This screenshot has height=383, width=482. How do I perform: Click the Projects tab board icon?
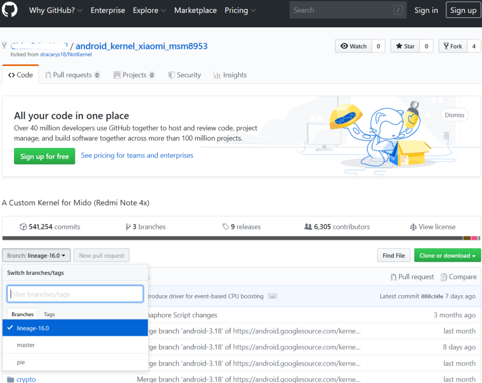pos(117,75)
